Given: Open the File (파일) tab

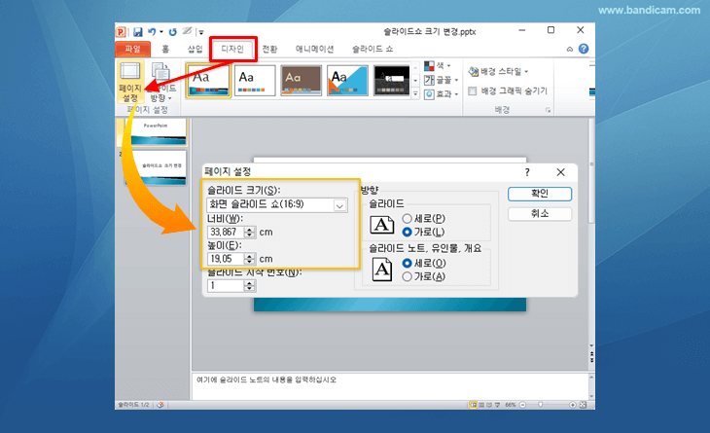Looking at the screenshot, I should pyautogui.click(x=132, y=49).
